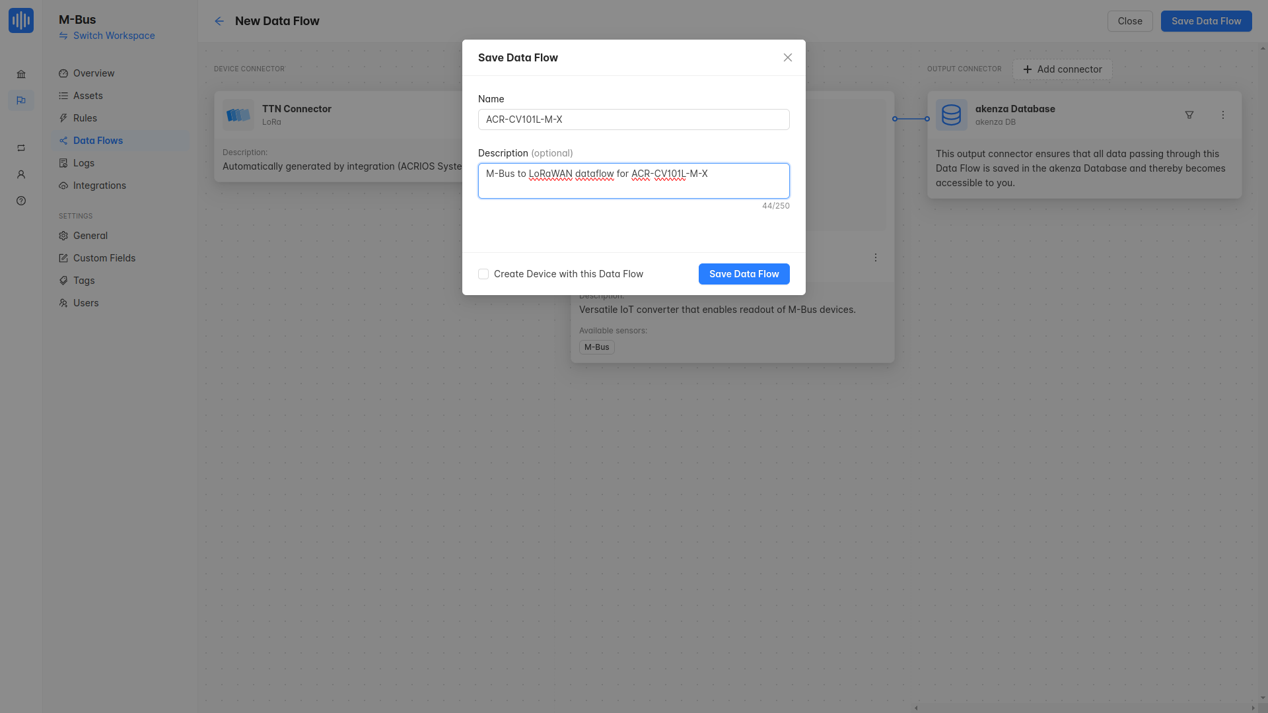Screen dimensions: 1268x713
Task: Click the TTN Connector thumbnail icon
Action: click(x=238, y=115)
